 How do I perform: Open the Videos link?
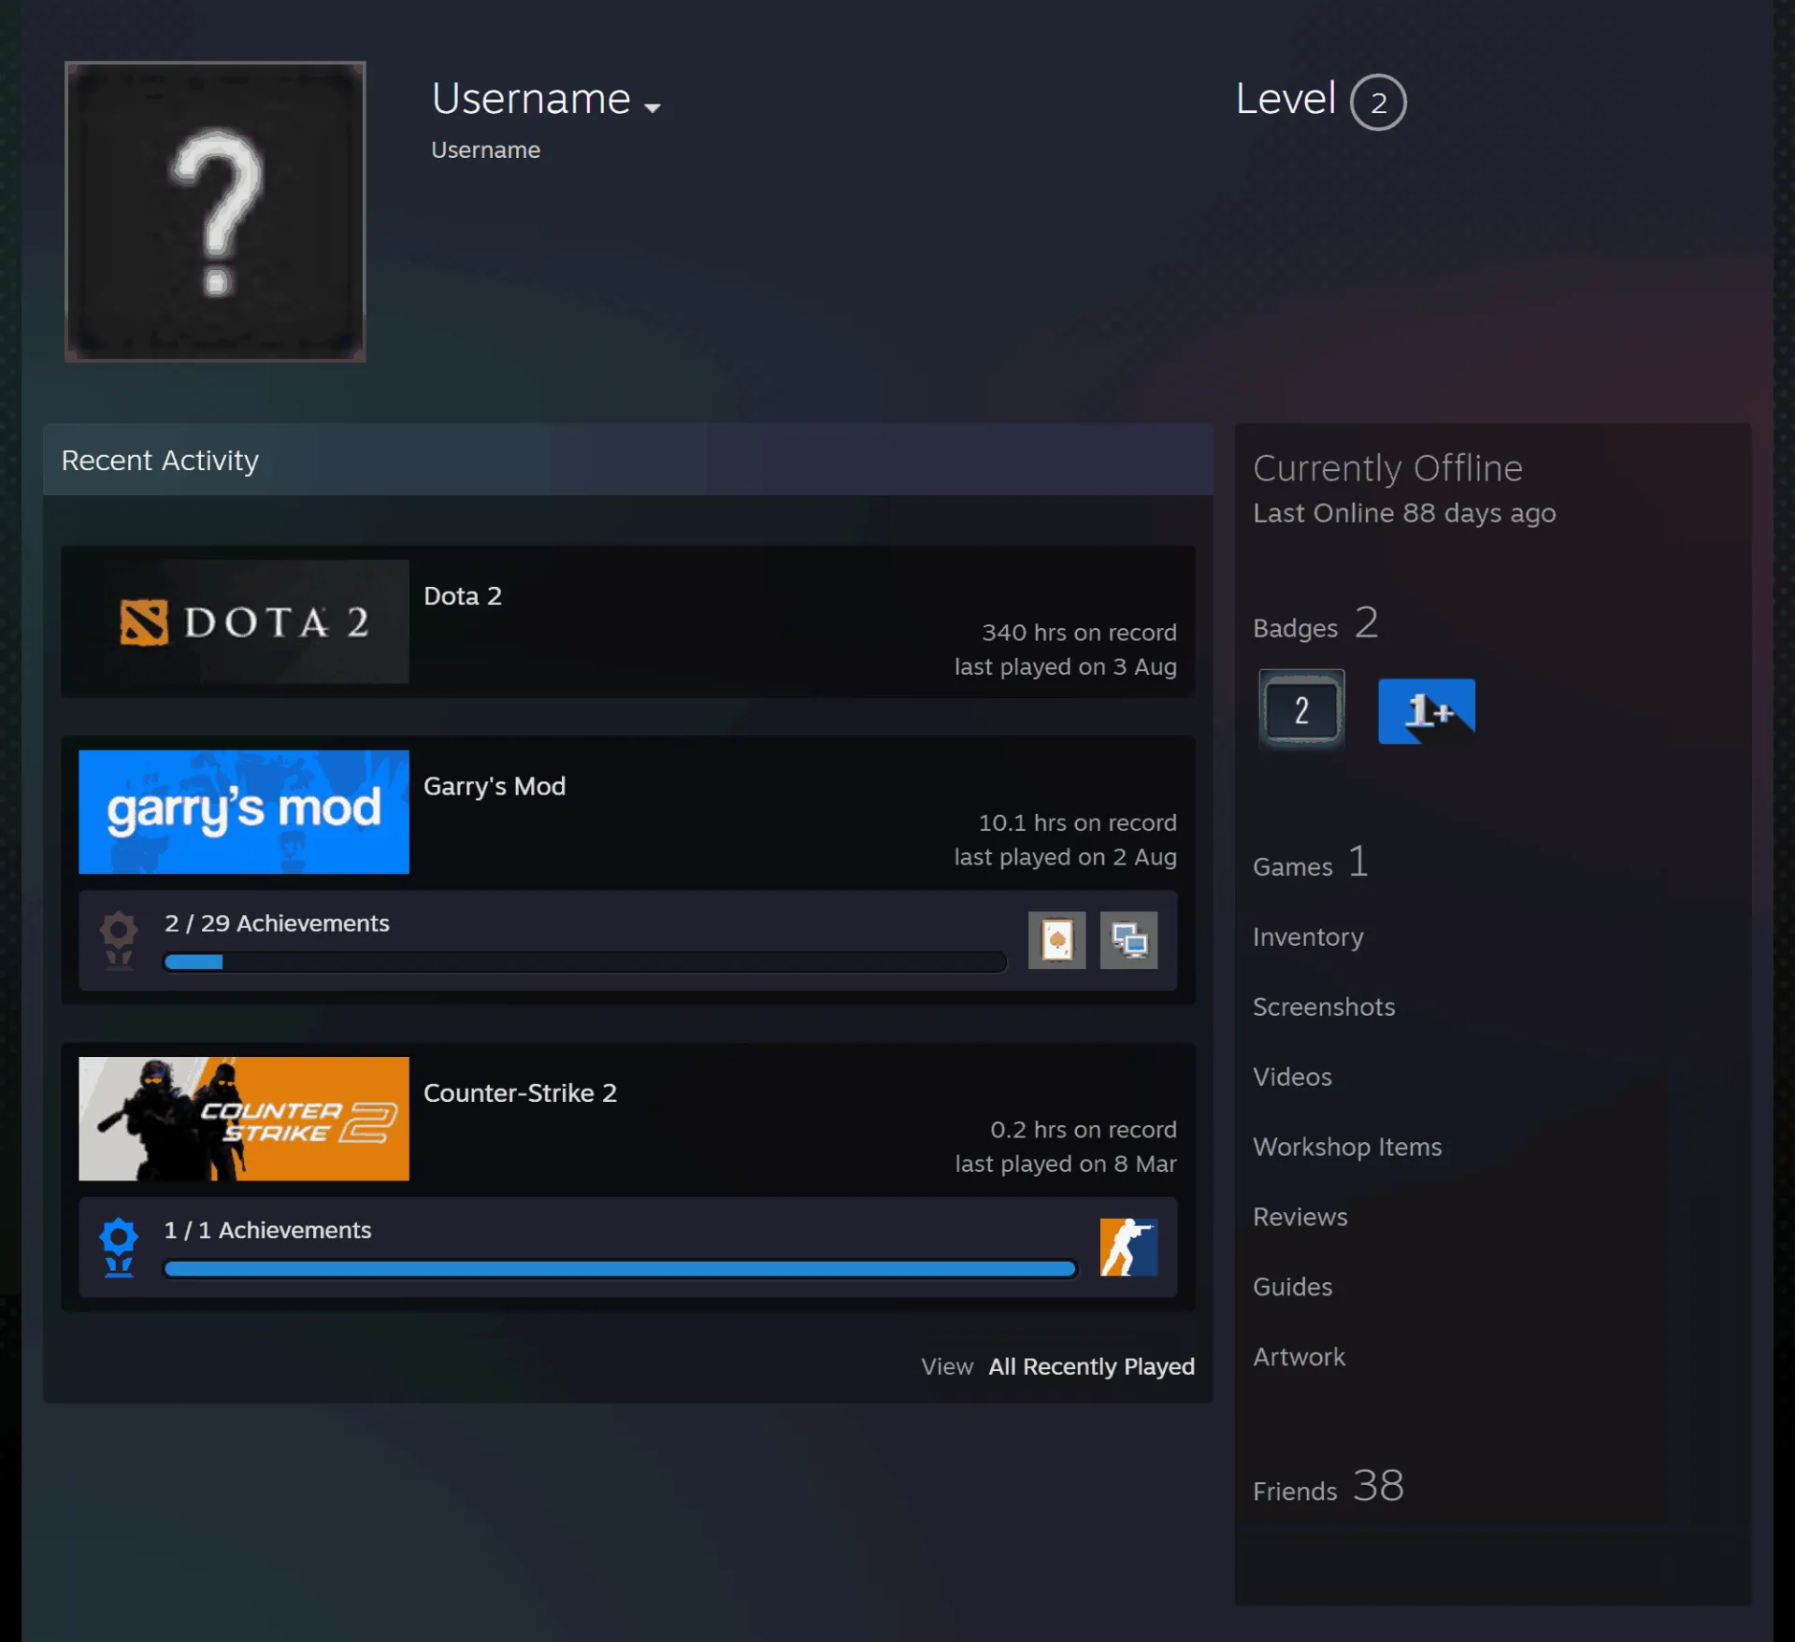[x=1292, y=1077]
